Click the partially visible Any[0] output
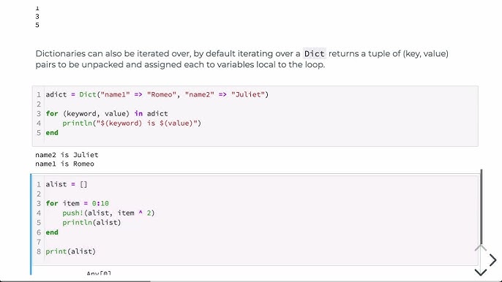 99,273
